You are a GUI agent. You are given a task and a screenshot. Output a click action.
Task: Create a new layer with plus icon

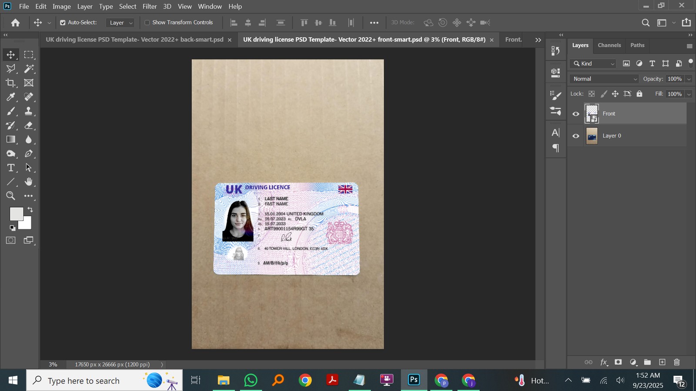[x=662, y=362]
